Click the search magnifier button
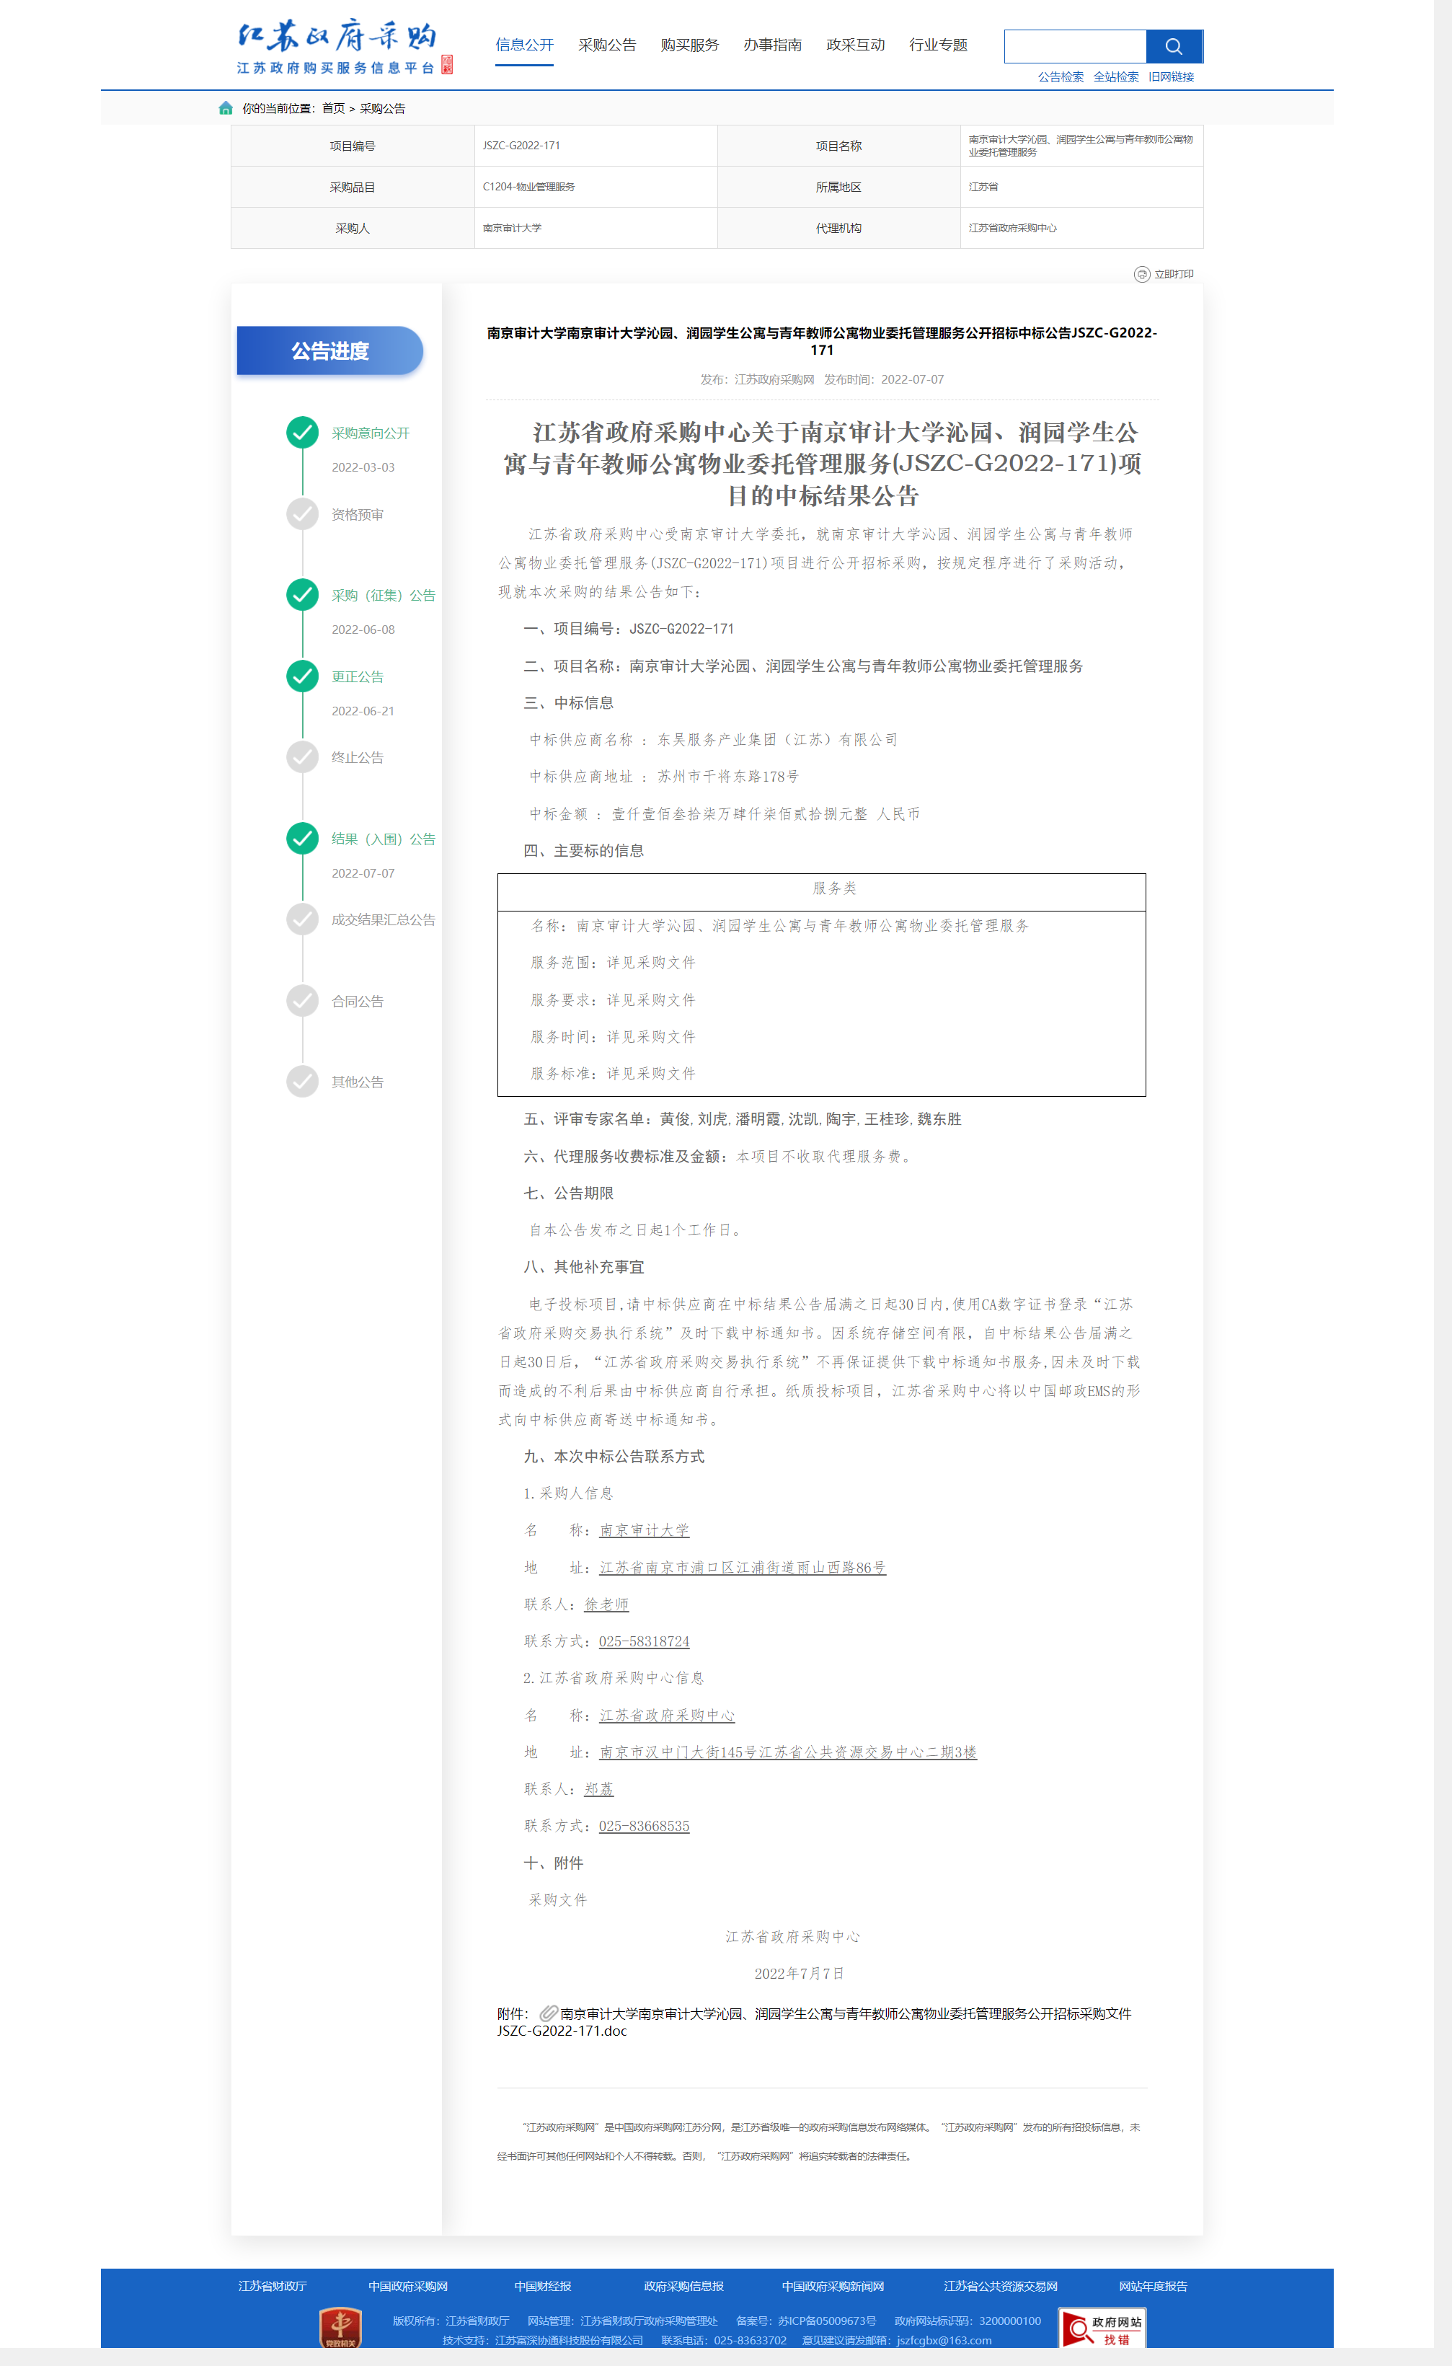 [1174, 46]
